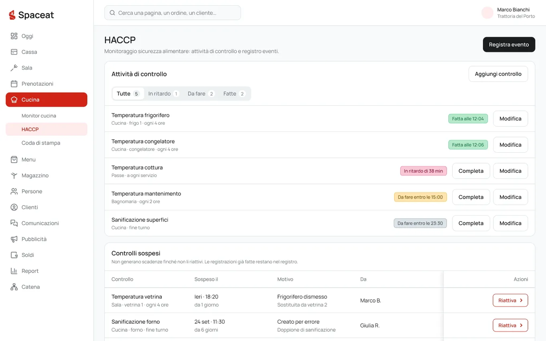This screenshot has width=546, height=341.
Task: Click the Pubblicità megaphone icon
Action: (14, 239)
